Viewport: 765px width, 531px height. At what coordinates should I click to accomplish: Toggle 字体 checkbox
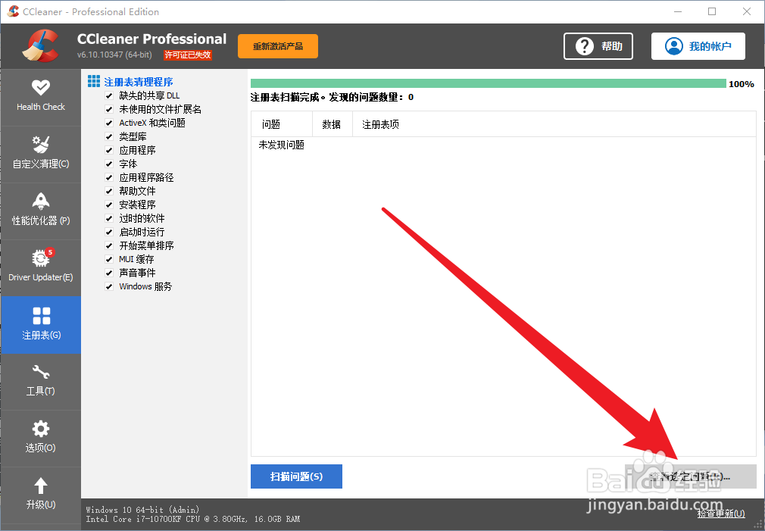click(x=109, y=164)
